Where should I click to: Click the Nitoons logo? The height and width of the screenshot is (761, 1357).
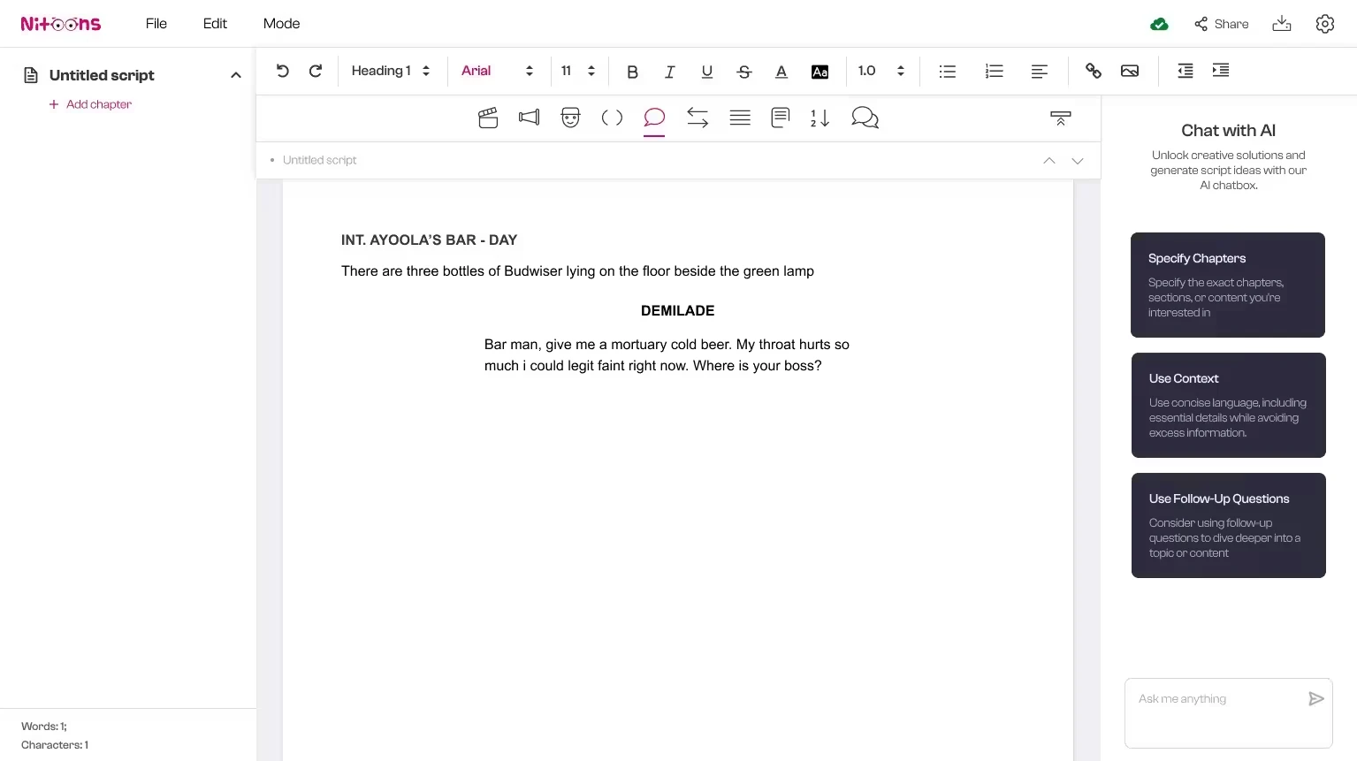click(61, 24)
